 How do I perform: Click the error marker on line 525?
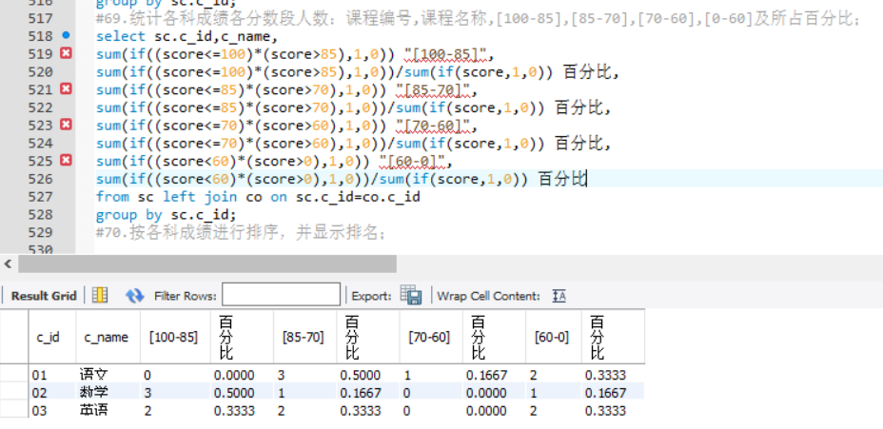point(66,161)
